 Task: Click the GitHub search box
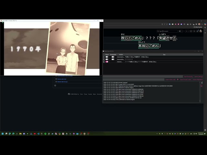(167, 31)
